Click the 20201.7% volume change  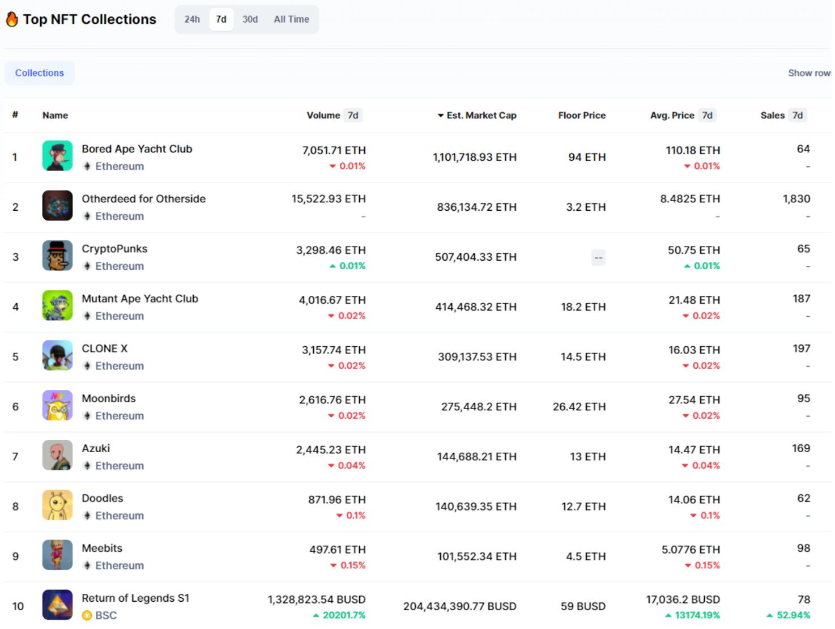[x=339, y=615]
